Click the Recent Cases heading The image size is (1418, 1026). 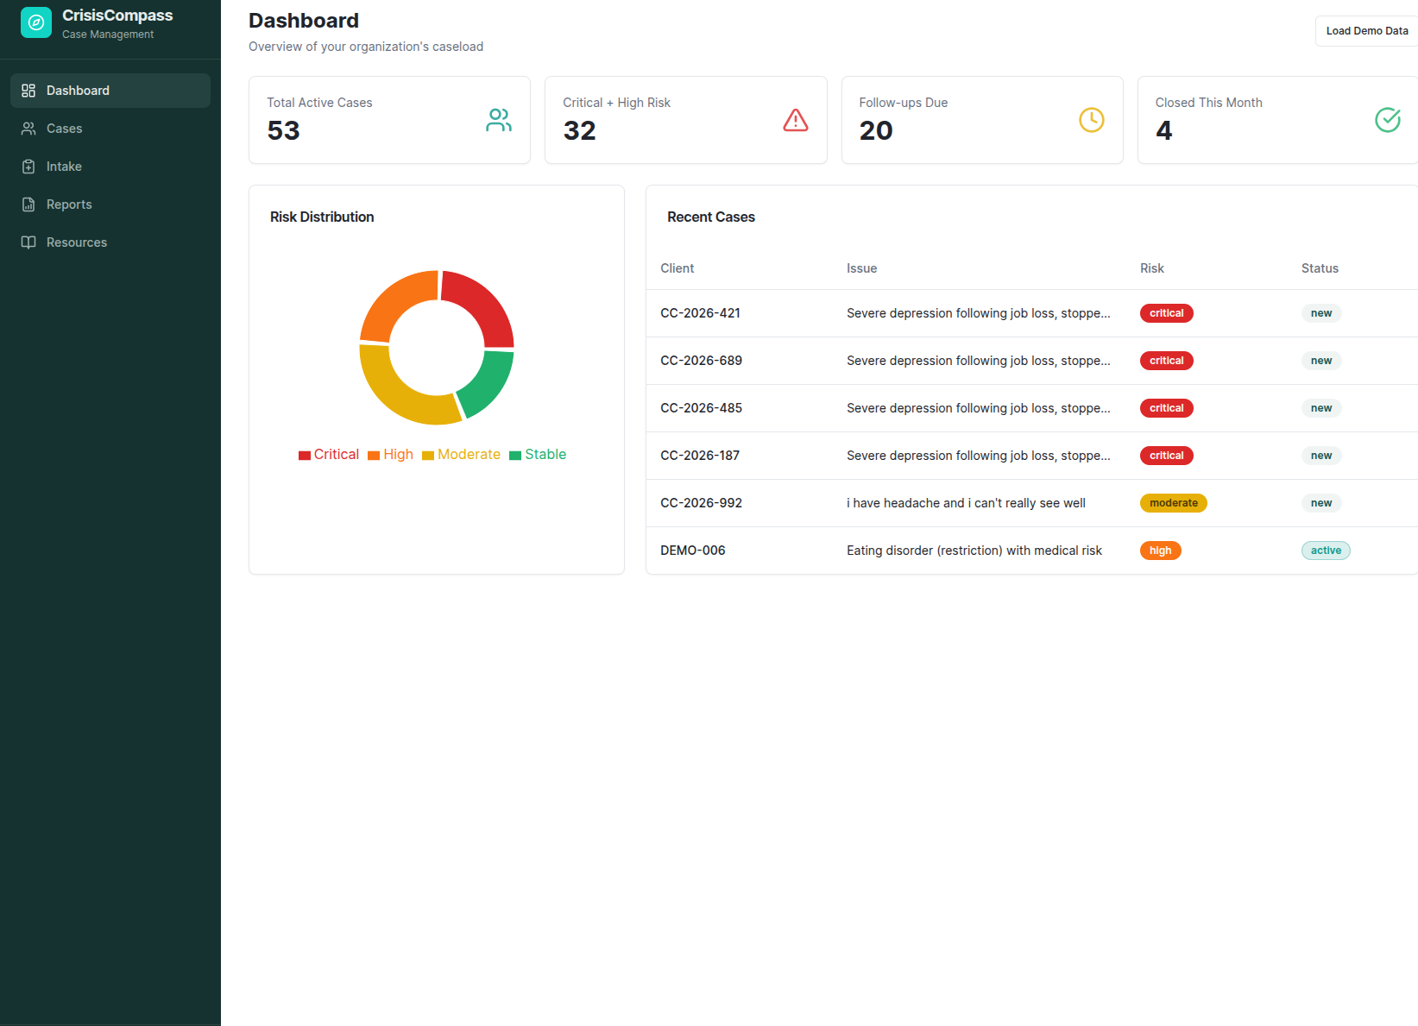click(711, 217)
